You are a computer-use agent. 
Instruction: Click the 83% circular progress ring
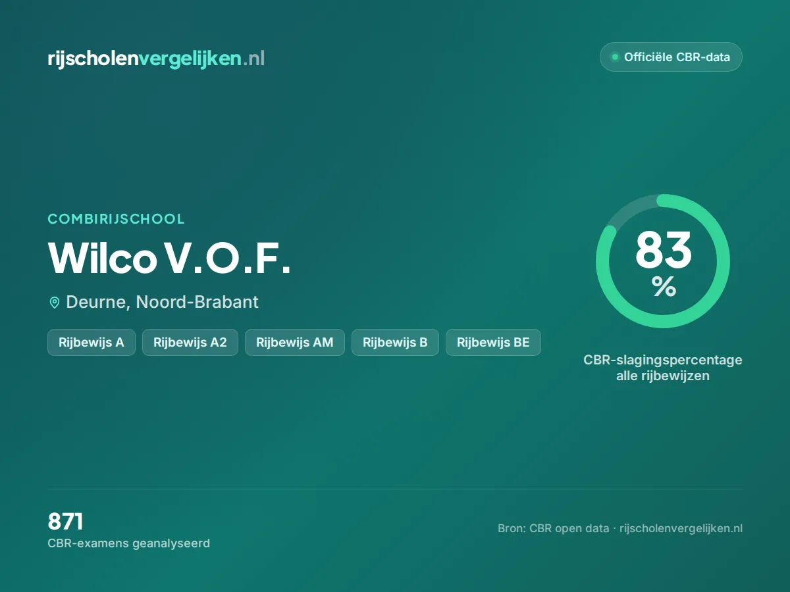point(663,261)
